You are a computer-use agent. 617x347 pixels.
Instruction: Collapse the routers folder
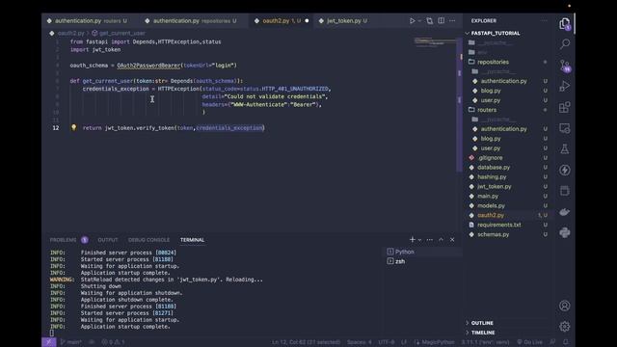(487, 110)
